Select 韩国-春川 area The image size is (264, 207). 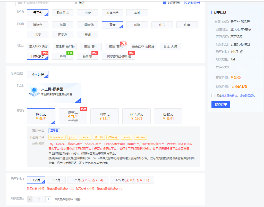91,47
